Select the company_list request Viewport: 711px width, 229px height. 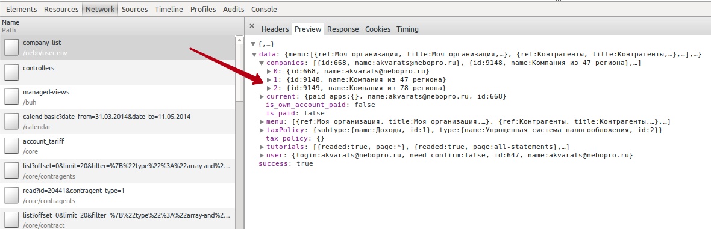click(117, 47)
